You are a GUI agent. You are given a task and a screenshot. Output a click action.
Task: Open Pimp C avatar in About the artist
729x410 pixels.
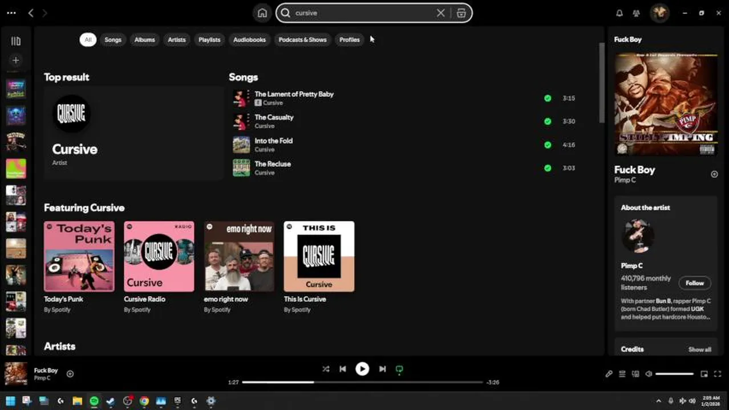coord(638,236)
